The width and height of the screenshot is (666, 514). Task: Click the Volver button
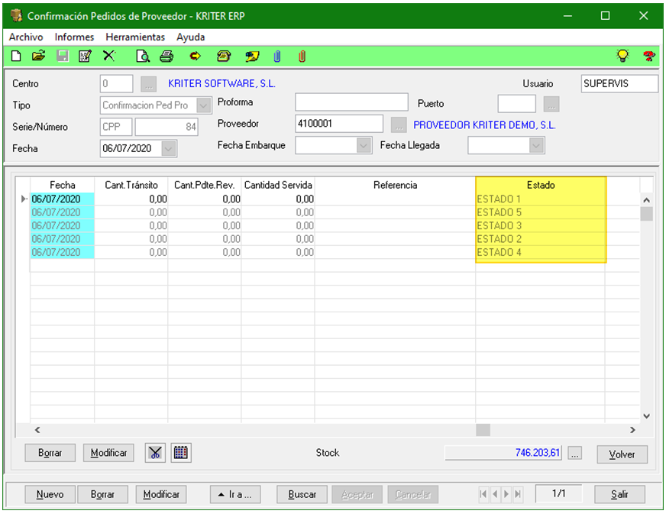point(622,454)
